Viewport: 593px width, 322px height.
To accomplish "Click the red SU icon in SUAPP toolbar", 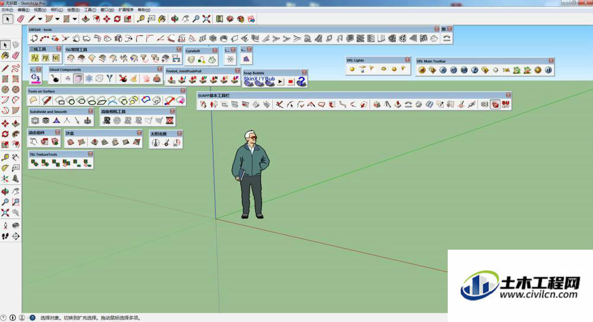I will pyautogui.click(x=506, y=104).
